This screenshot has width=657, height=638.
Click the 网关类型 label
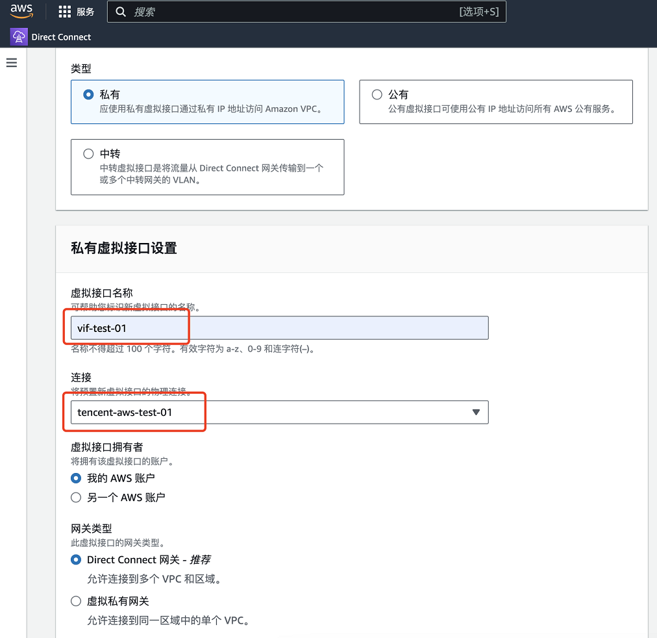(92, 529)
